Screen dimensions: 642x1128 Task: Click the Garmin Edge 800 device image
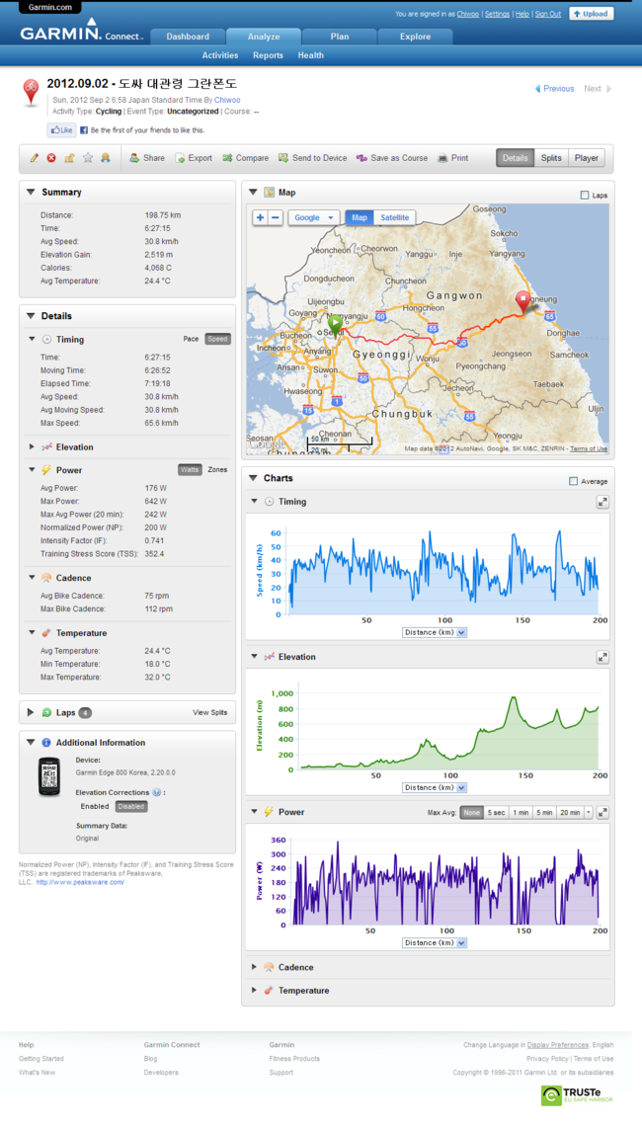[49, 777]
